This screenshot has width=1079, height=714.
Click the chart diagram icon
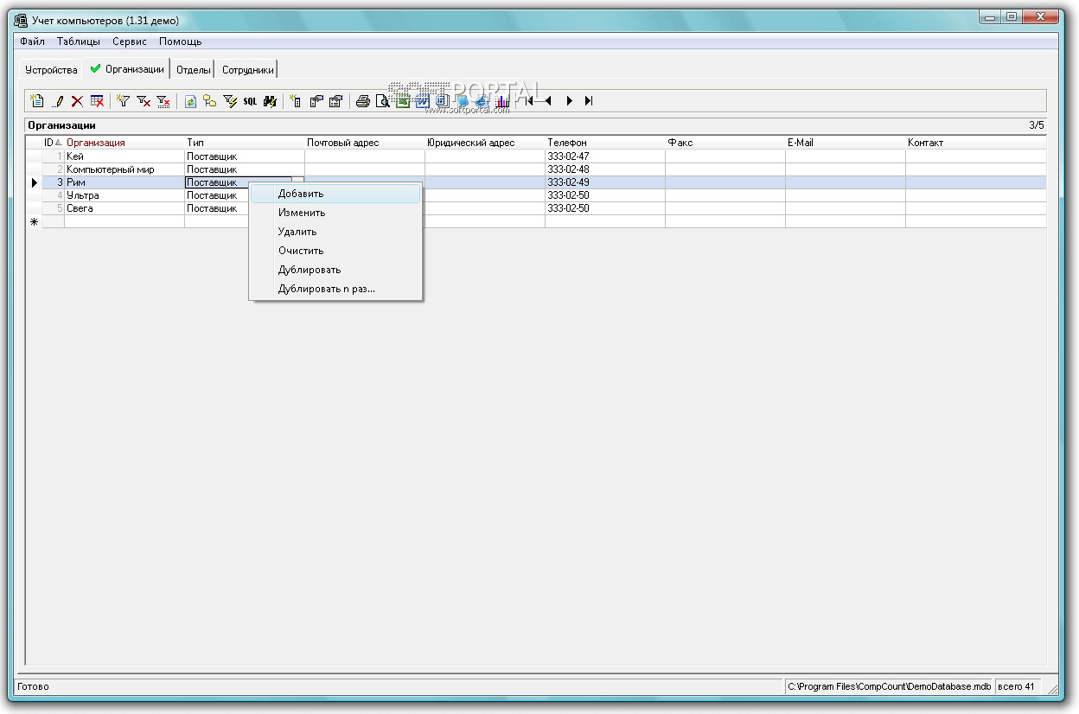coord(502,101)
